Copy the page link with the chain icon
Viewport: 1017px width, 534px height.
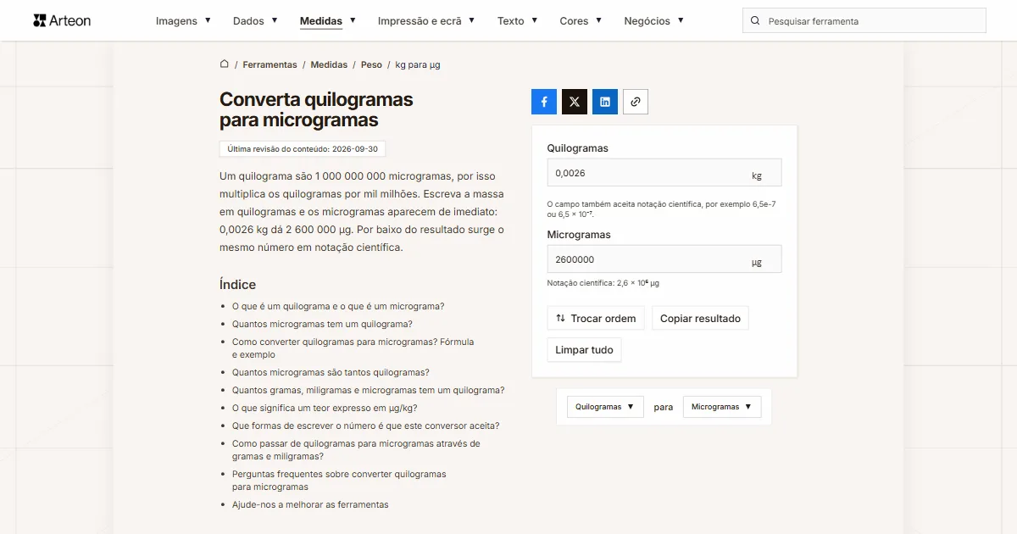pyautogui.click(x=636, y=102)
